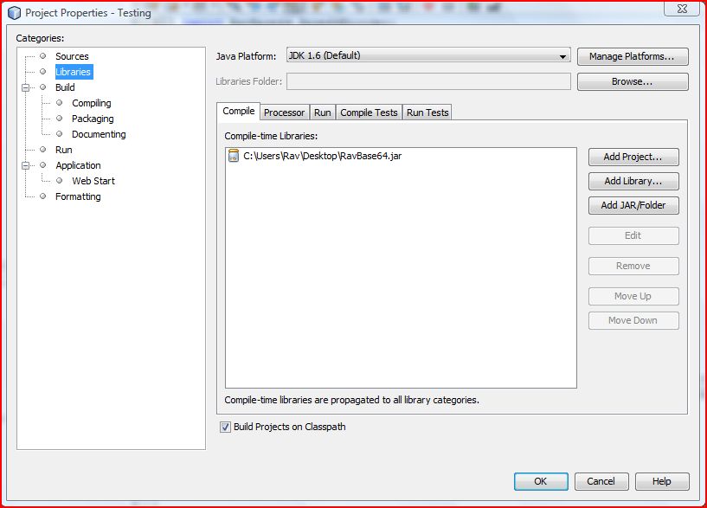
Task: Click the bullet icon beside Sources
Action: [42, 56]
